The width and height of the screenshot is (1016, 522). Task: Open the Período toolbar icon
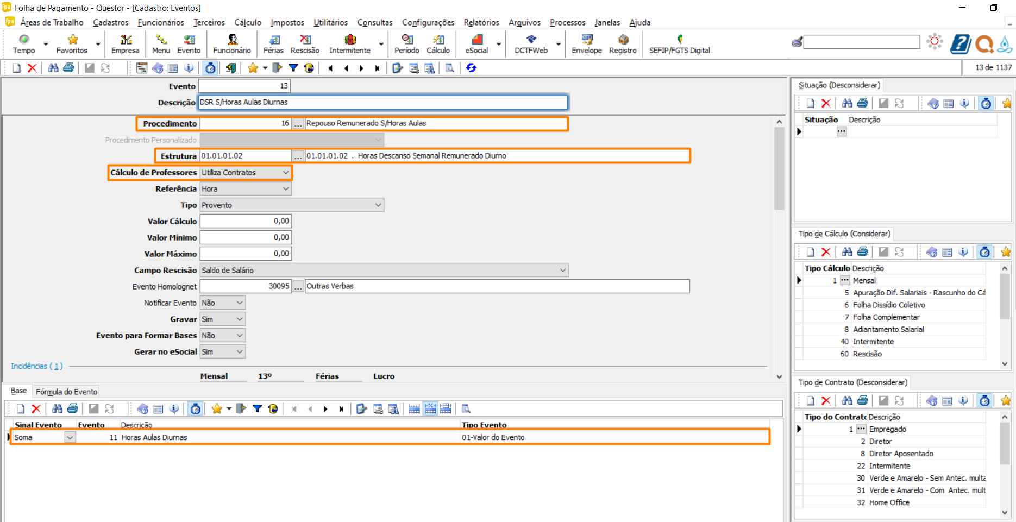point(406,43)
